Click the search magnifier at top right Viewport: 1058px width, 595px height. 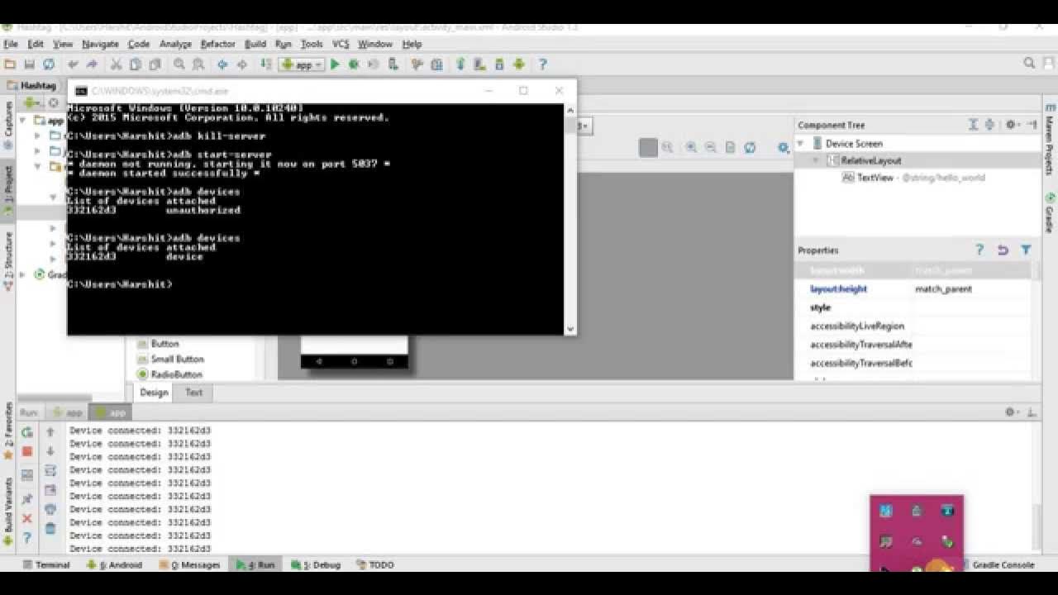pyautogui.click(x=1029, y=63)
